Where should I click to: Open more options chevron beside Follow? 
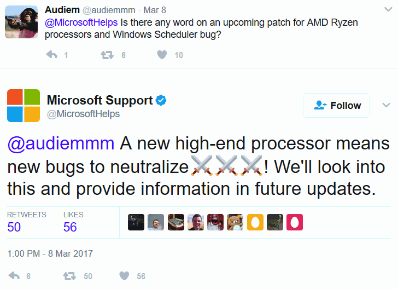tap(386, 105)
